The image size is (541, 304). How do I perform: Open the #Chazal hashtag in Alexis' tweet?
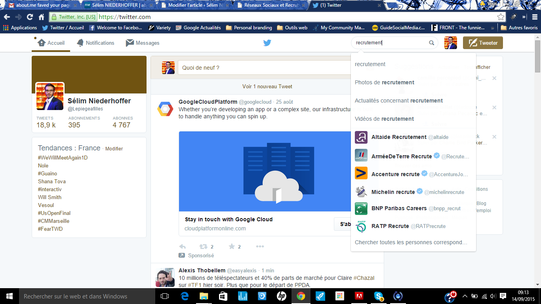click(364, 278)
